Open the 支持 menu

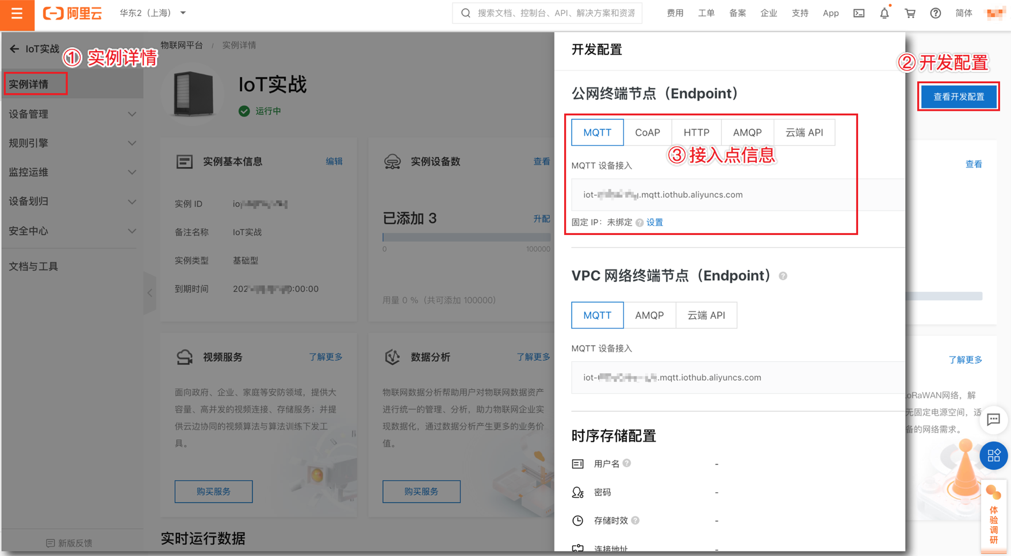click(x=800, y=13)
